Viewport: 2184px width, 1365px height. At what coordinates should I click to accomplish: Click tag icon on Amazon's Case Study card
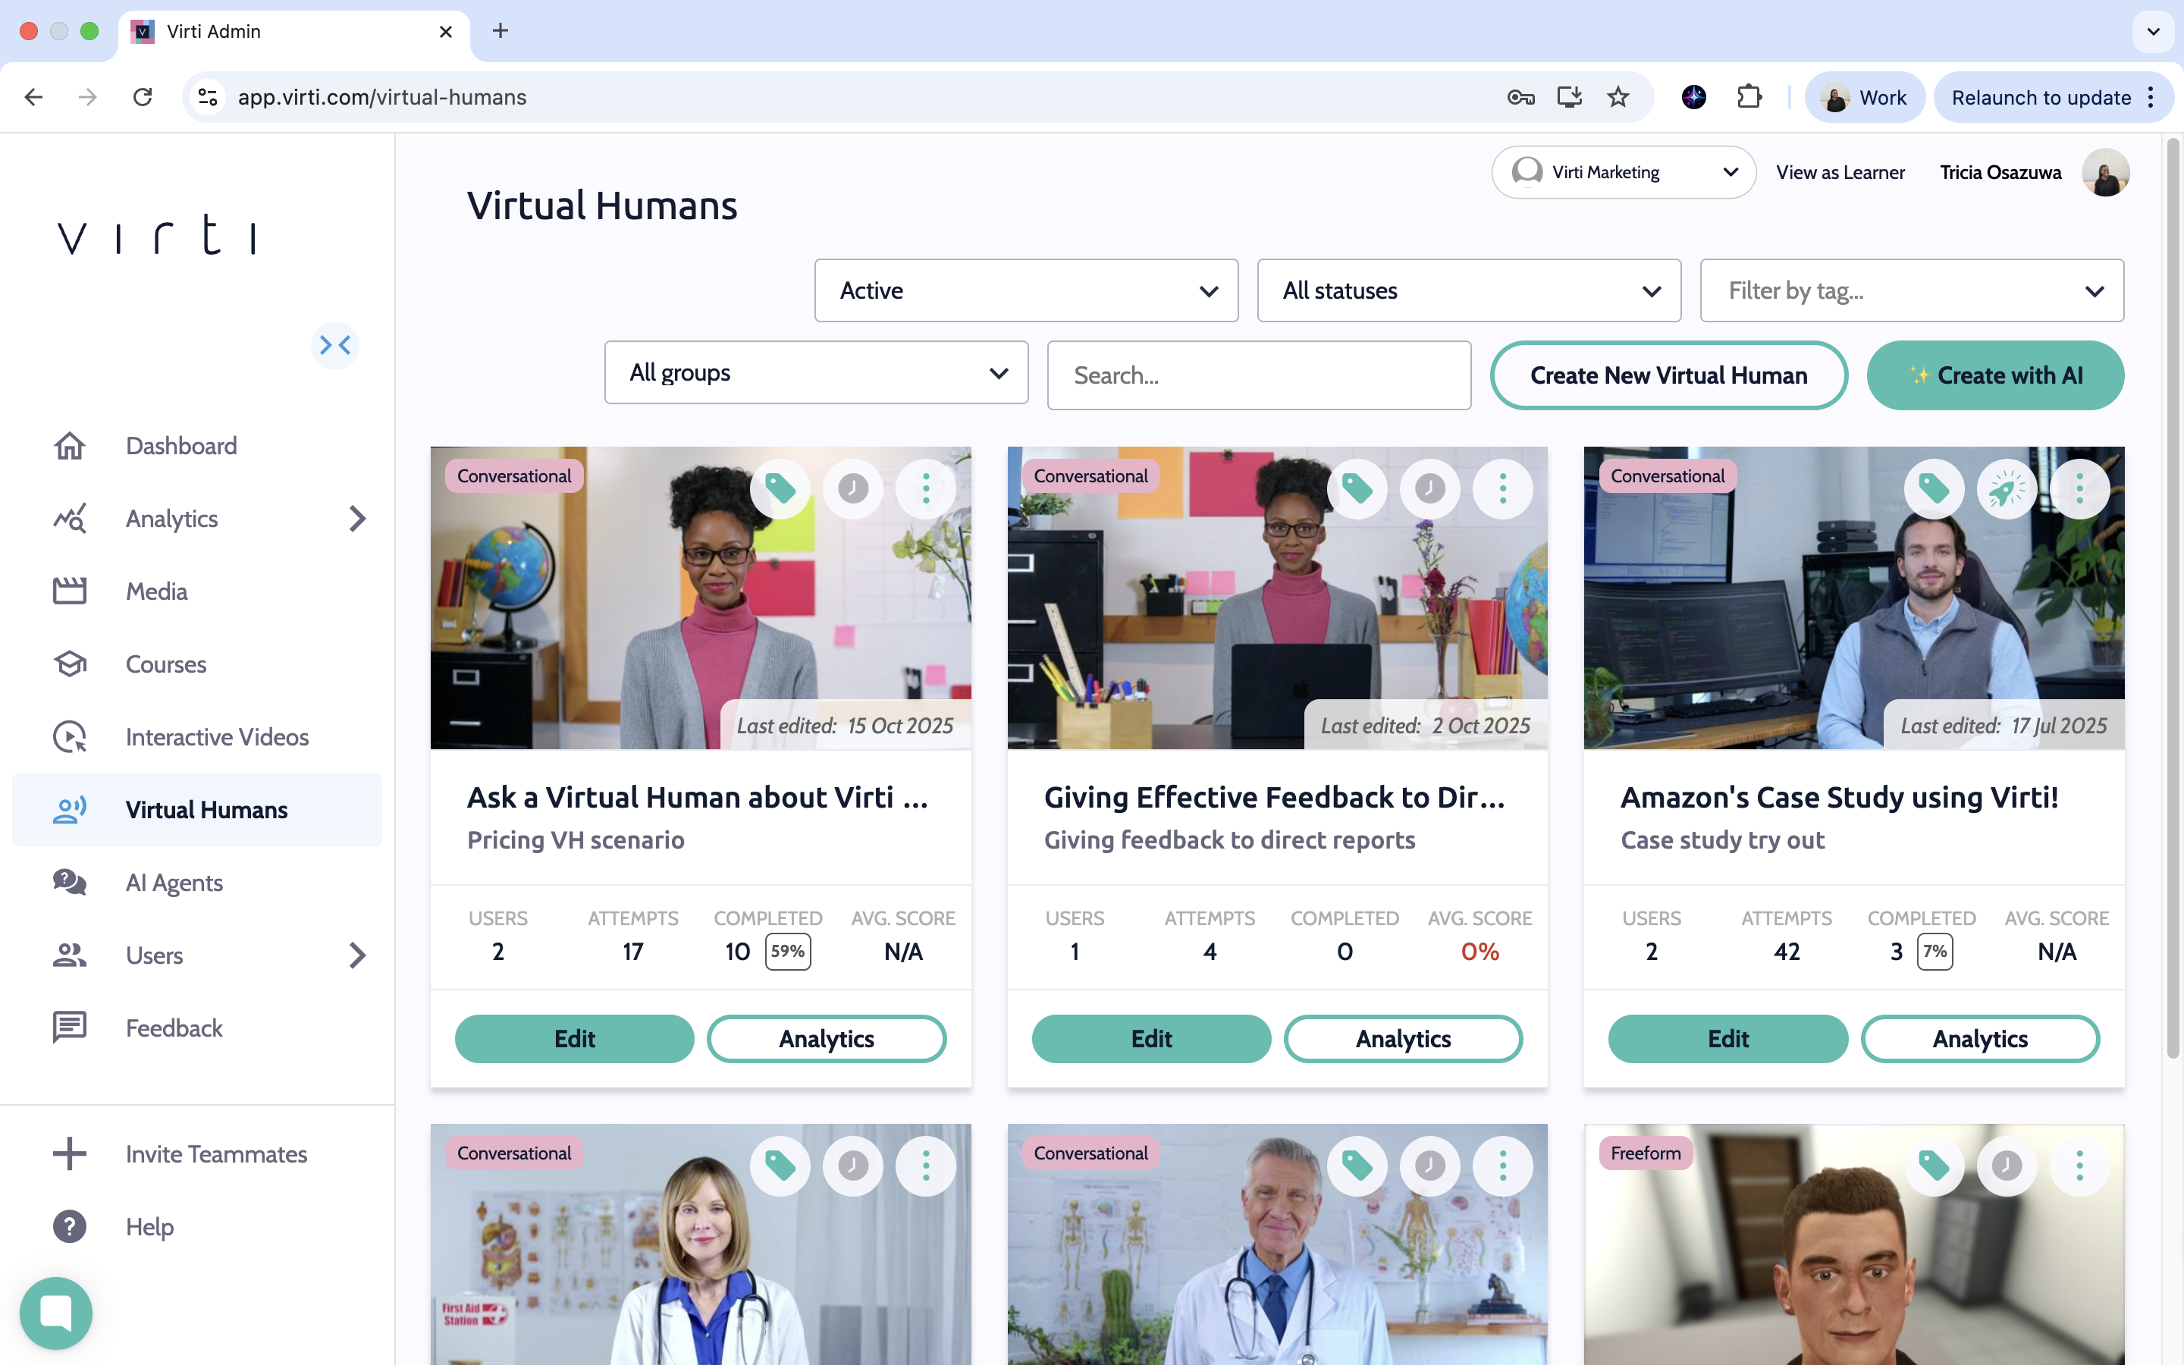[1933, 489]
